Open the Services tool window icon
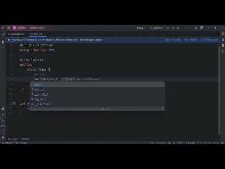225x169 pixels. click(x=3, y=120)
